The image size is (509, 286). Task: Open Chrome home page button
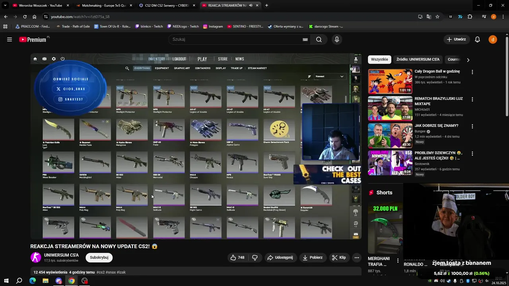click(34, 17)
